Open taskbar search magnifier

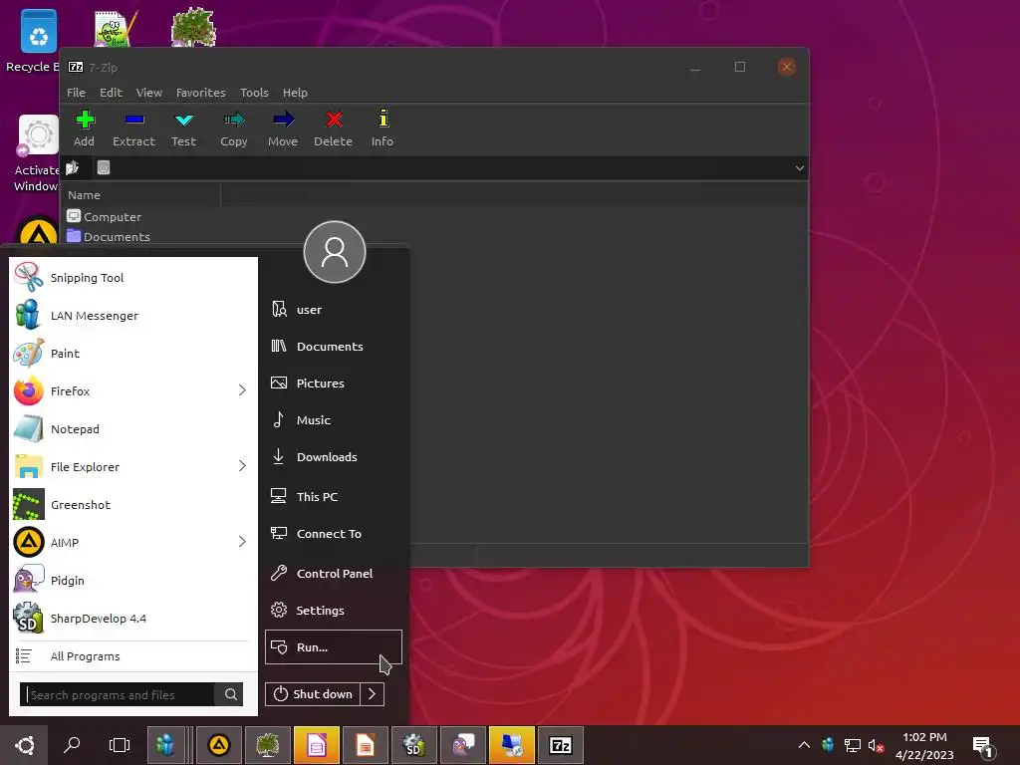[x=72, y=745]
